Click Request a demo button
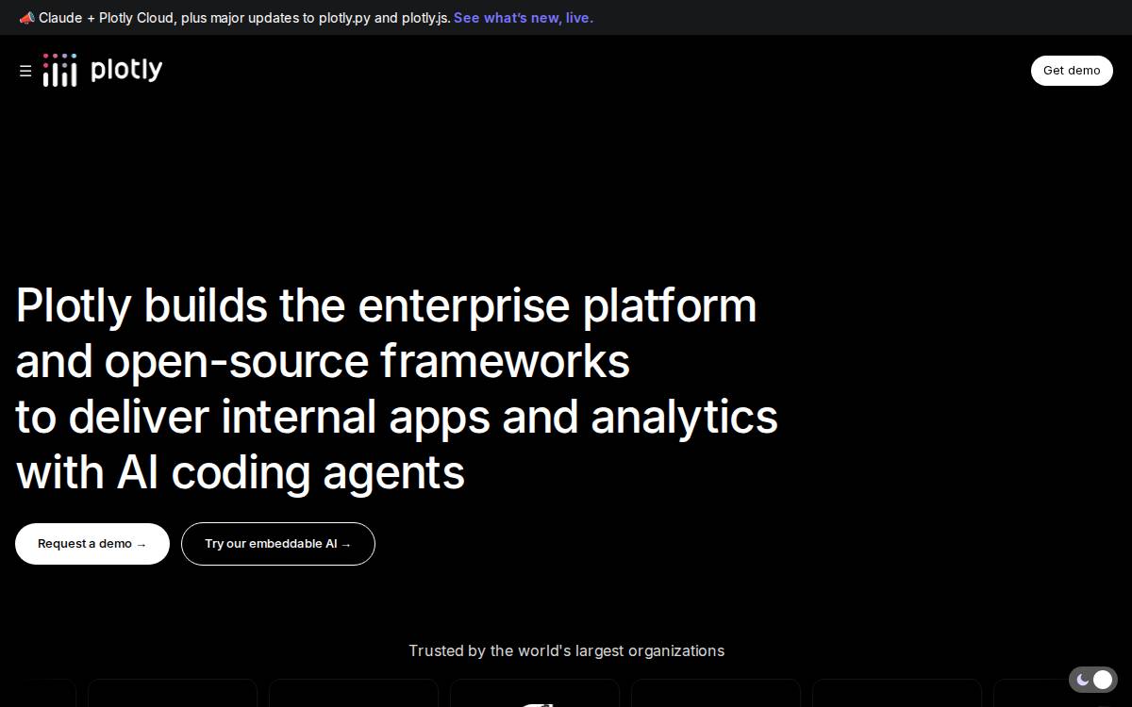This screenshot has height=707, width=1132. [92, 544]
